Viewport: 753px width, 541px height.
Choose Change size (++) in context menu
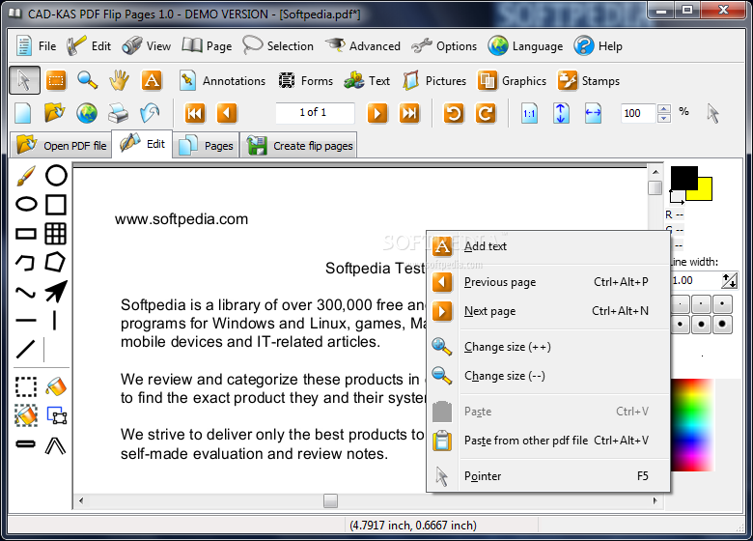tap(548, 347)
